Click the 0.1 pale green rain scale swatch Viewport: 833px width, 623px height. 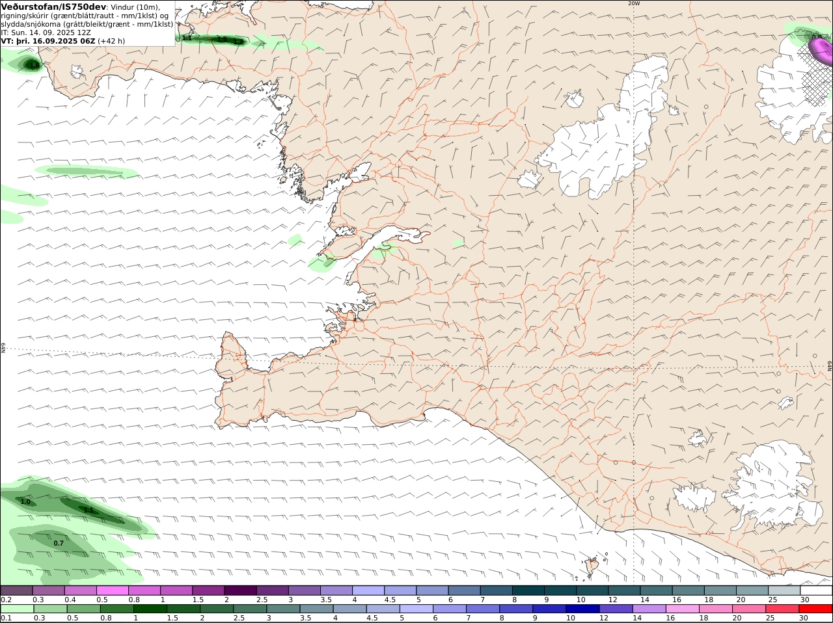click(x=17, y=609)
